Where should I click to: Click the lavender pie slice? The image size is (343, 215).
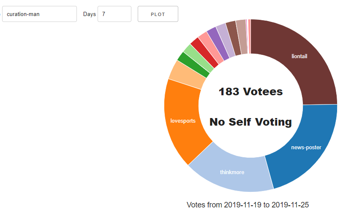click(x=225, y=40)
